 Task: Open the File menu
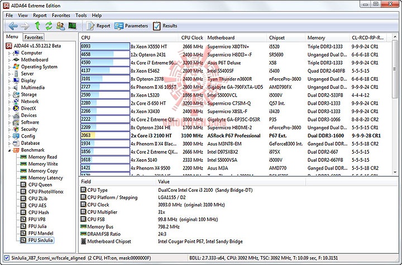(9, 16)
